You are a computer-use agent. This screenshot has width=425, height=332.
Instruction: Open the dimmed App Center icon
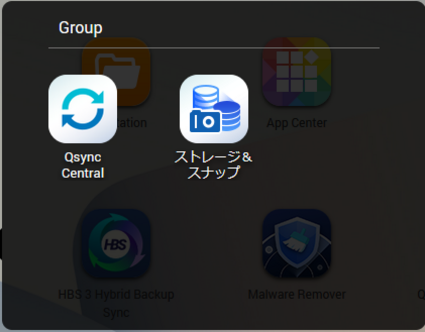coord(297,72)
